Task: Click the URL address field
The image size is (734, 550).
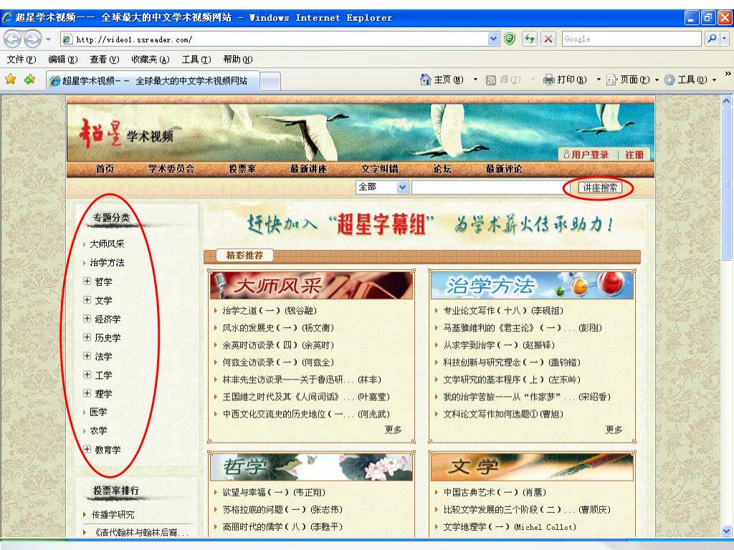Action: click(275, 39)
